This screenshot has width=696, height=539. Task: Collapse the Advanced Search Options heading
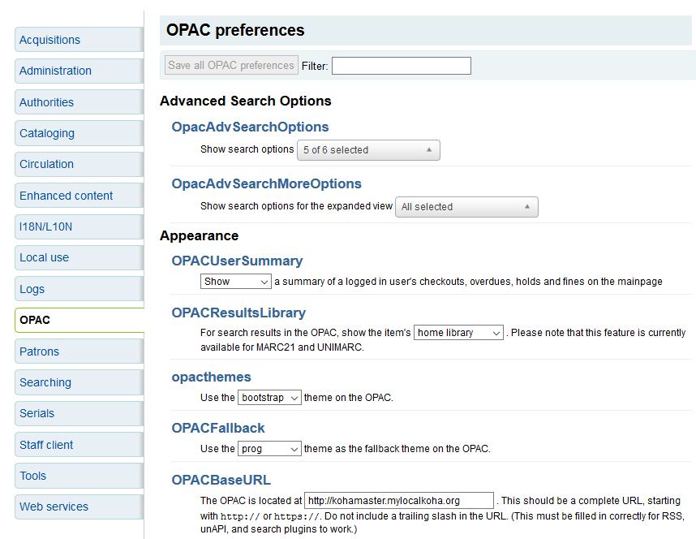tap(245, 101)
